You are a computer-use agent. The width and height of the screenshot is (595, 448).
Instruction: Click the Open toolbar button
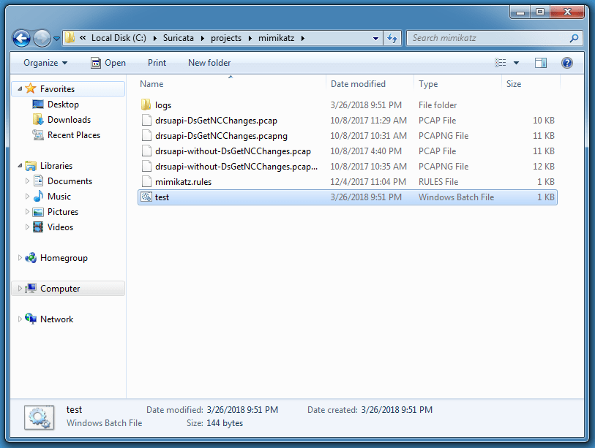[x=108, y=63]
